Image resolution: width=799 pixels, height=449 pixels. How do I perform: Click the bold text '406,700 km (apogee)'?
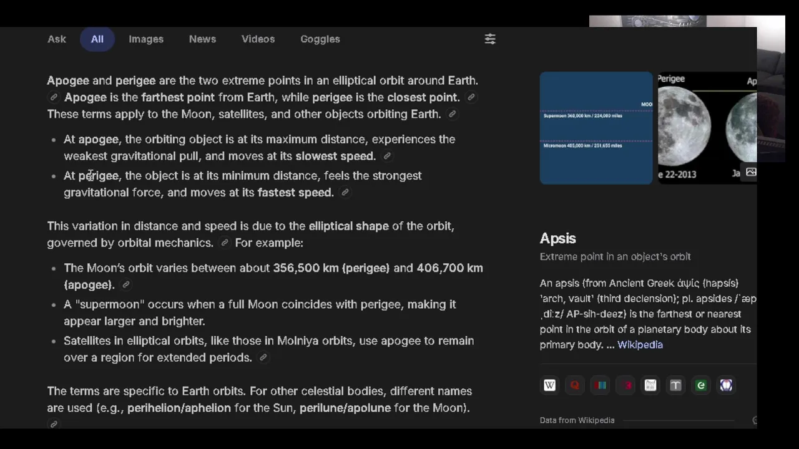click(273, 276)
